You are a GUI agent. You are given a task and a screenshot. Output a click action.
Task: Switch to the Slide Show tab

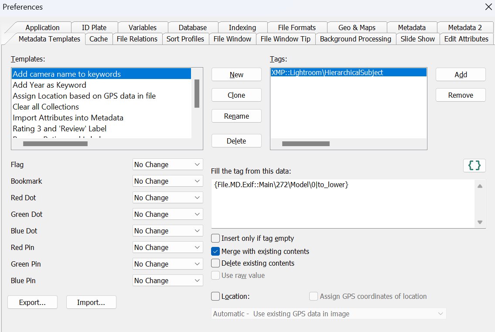(x=418, y=39)
